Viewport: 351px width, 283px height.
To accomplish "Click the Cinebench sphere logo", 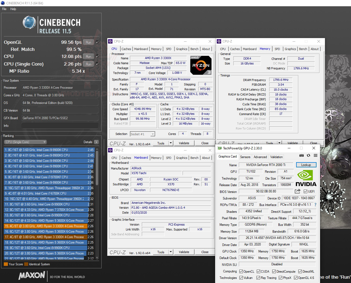I will [29, 22].
